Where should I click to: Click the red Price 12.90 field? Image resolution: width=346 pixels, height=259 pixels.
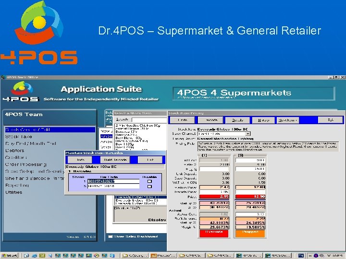(x=250, y=197)
